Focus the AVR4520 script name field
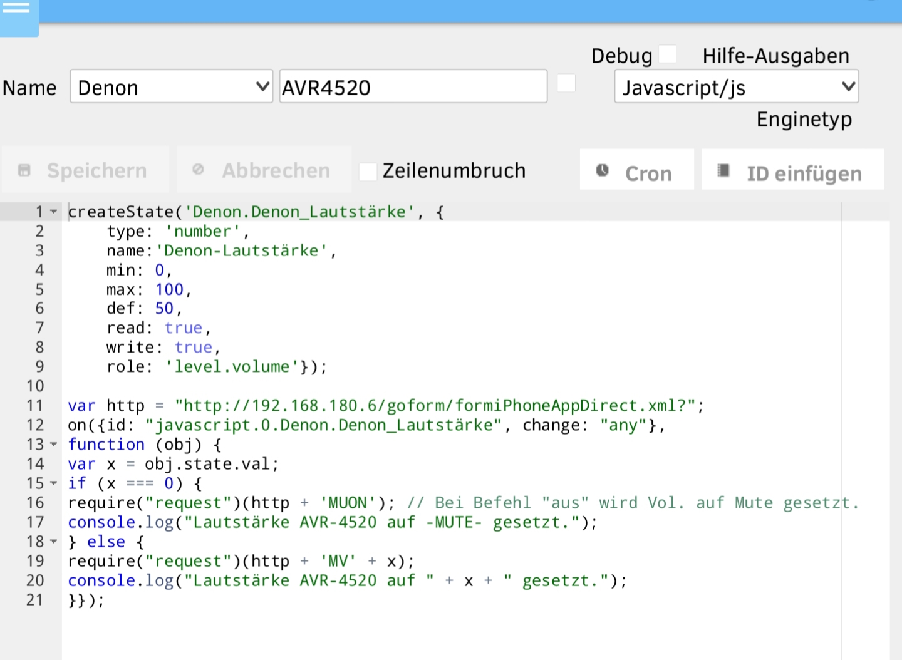Image resolution: width=902 pixels, height=660 pixels. 413,86
